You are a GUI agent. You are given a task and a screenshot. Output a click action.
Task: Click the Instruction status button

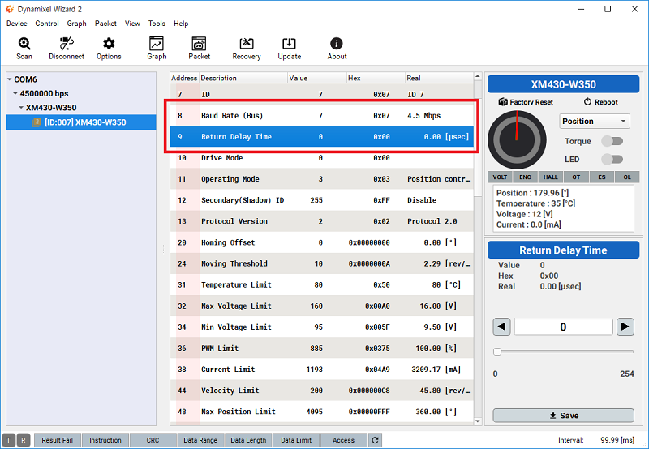click(x=105, y=440)
